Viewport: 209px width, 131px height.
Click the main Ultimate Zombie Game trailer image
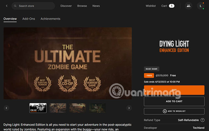[68, 63]
